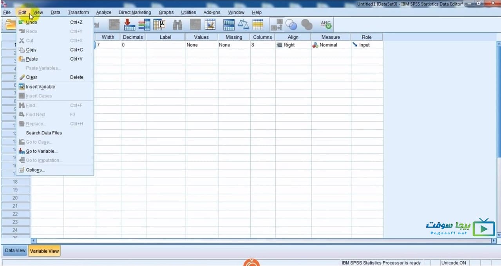Choose Go to Imputation... in the Edit menu
The width and height of the screenshot is (501, 266).
click(55, 160)
